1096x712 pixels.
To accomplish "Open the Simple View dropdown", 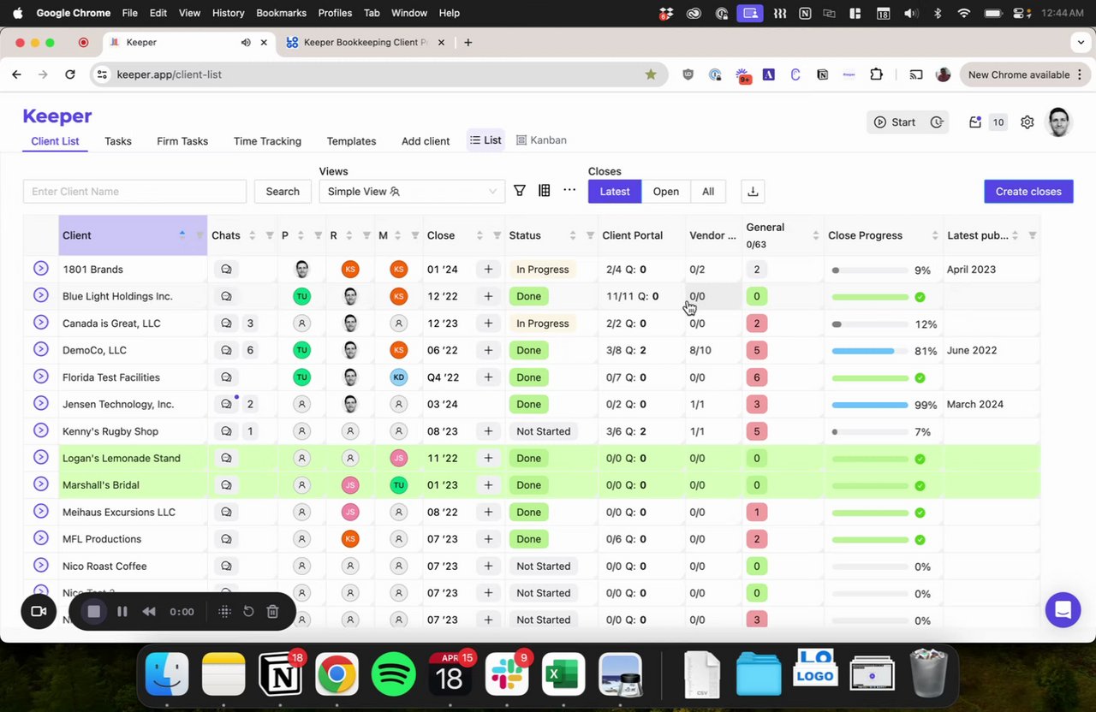I will [412, 192].
